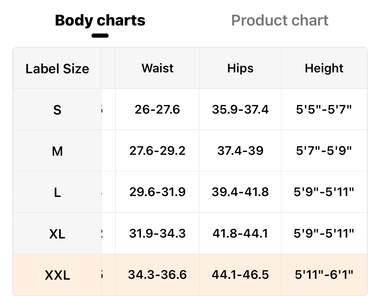Screen dimensions: 380x296
Task: Click hips value 39.4-41.8
Action: (x=240, y=192)
